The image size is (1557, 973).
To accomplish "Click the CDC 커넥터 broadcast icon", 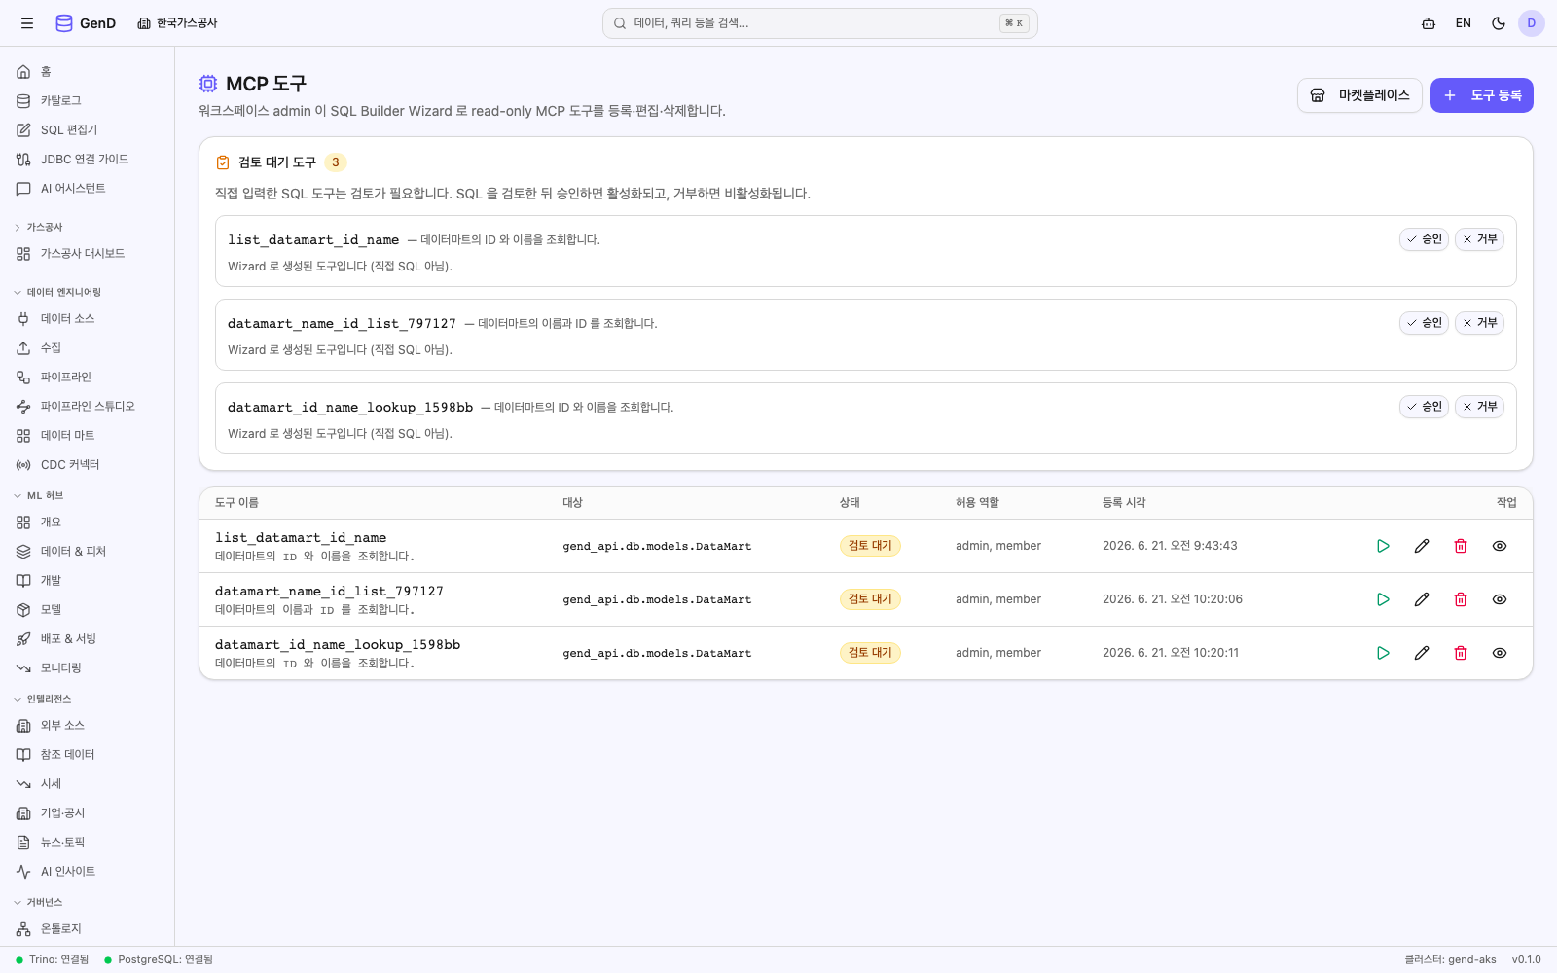I will click(23, 465).
